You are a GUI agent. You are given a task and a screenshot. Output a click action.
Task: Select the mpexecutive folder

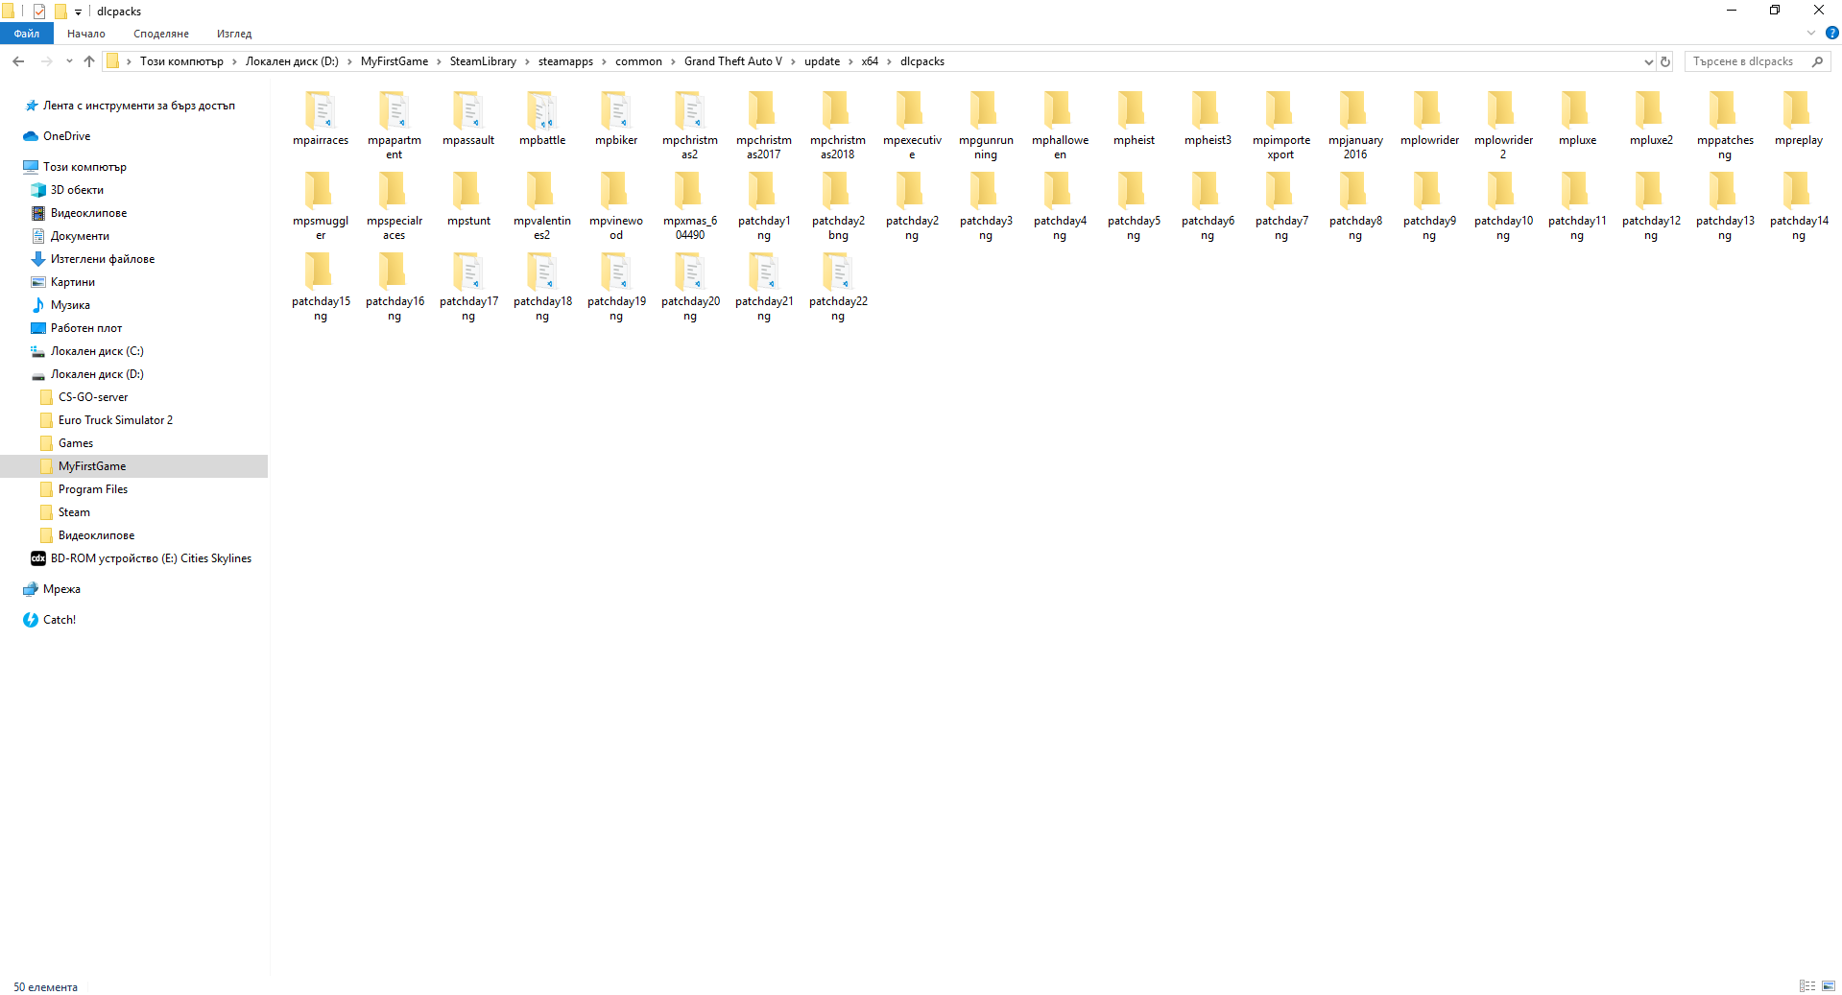[x=911, y=126]
